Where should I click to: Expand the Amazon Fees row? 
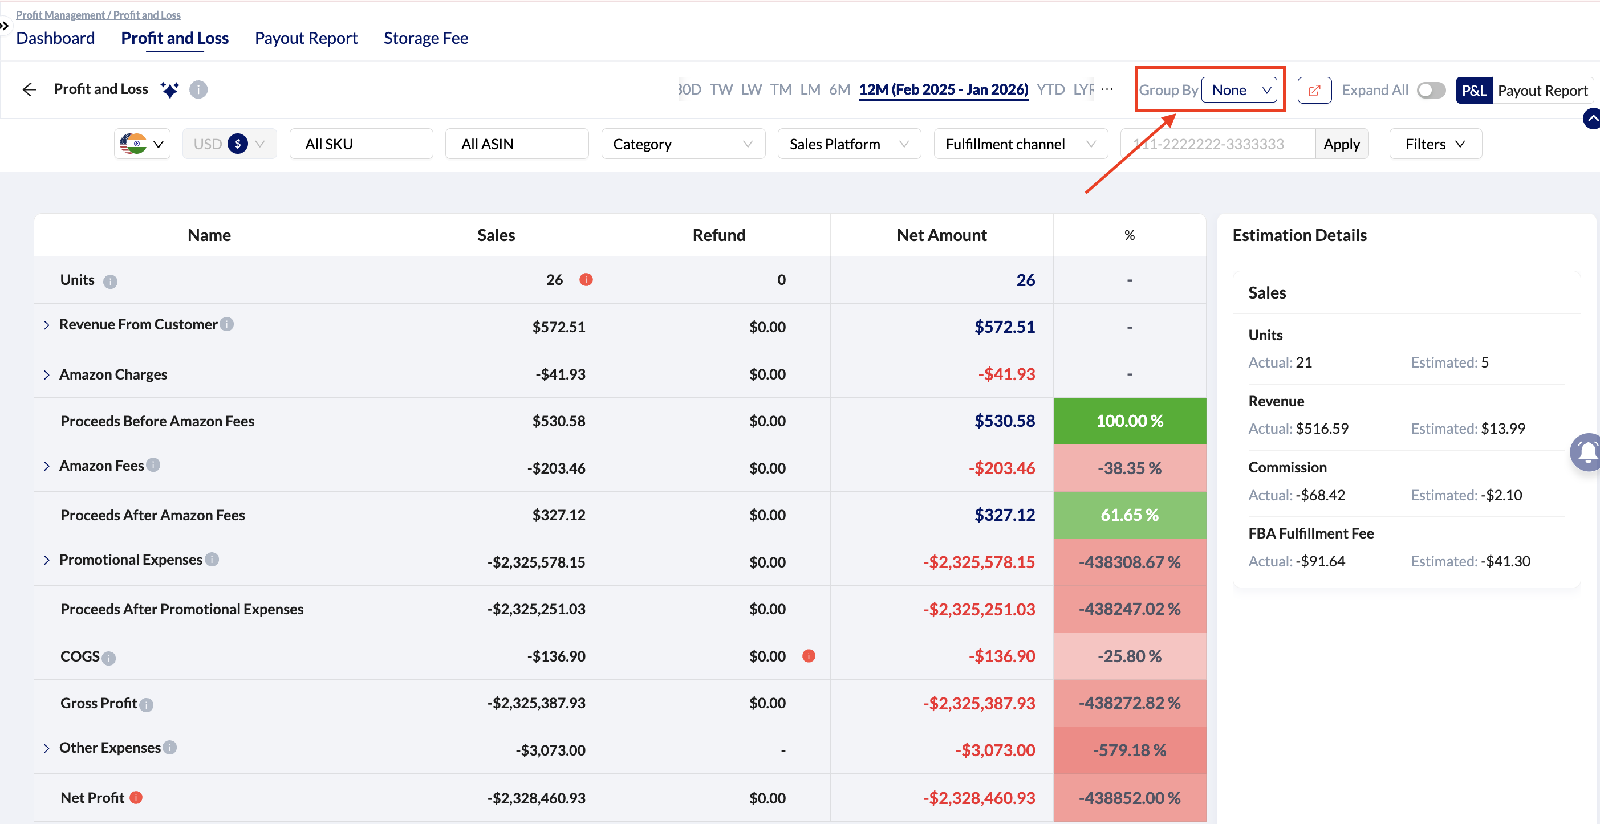tap(47, 466)
